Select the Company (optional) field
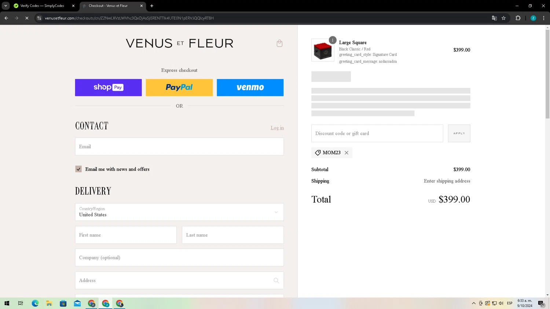Screen dimensions: 550x309 179,258
